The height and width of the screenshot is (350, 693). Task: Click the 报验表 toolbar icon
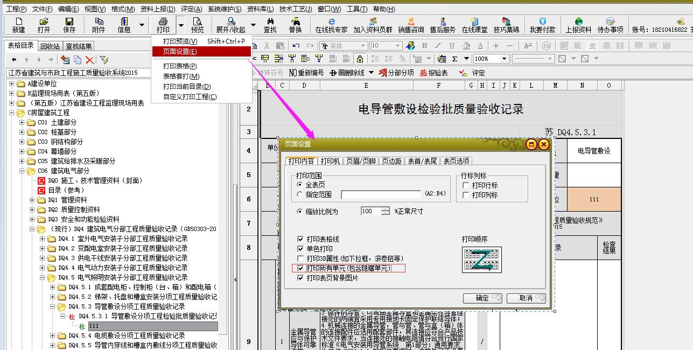coord(433,73)
